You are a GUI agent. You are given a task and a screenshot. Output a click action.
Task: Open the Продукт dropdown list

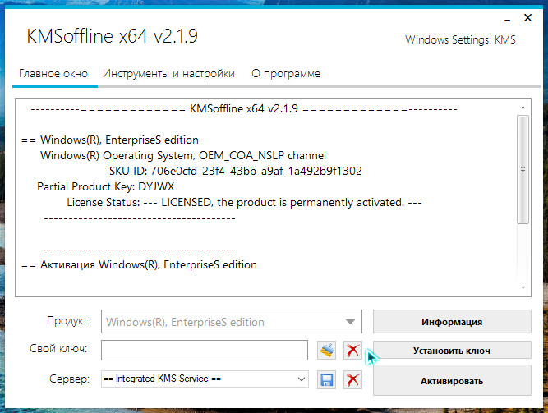coord(350,322)
